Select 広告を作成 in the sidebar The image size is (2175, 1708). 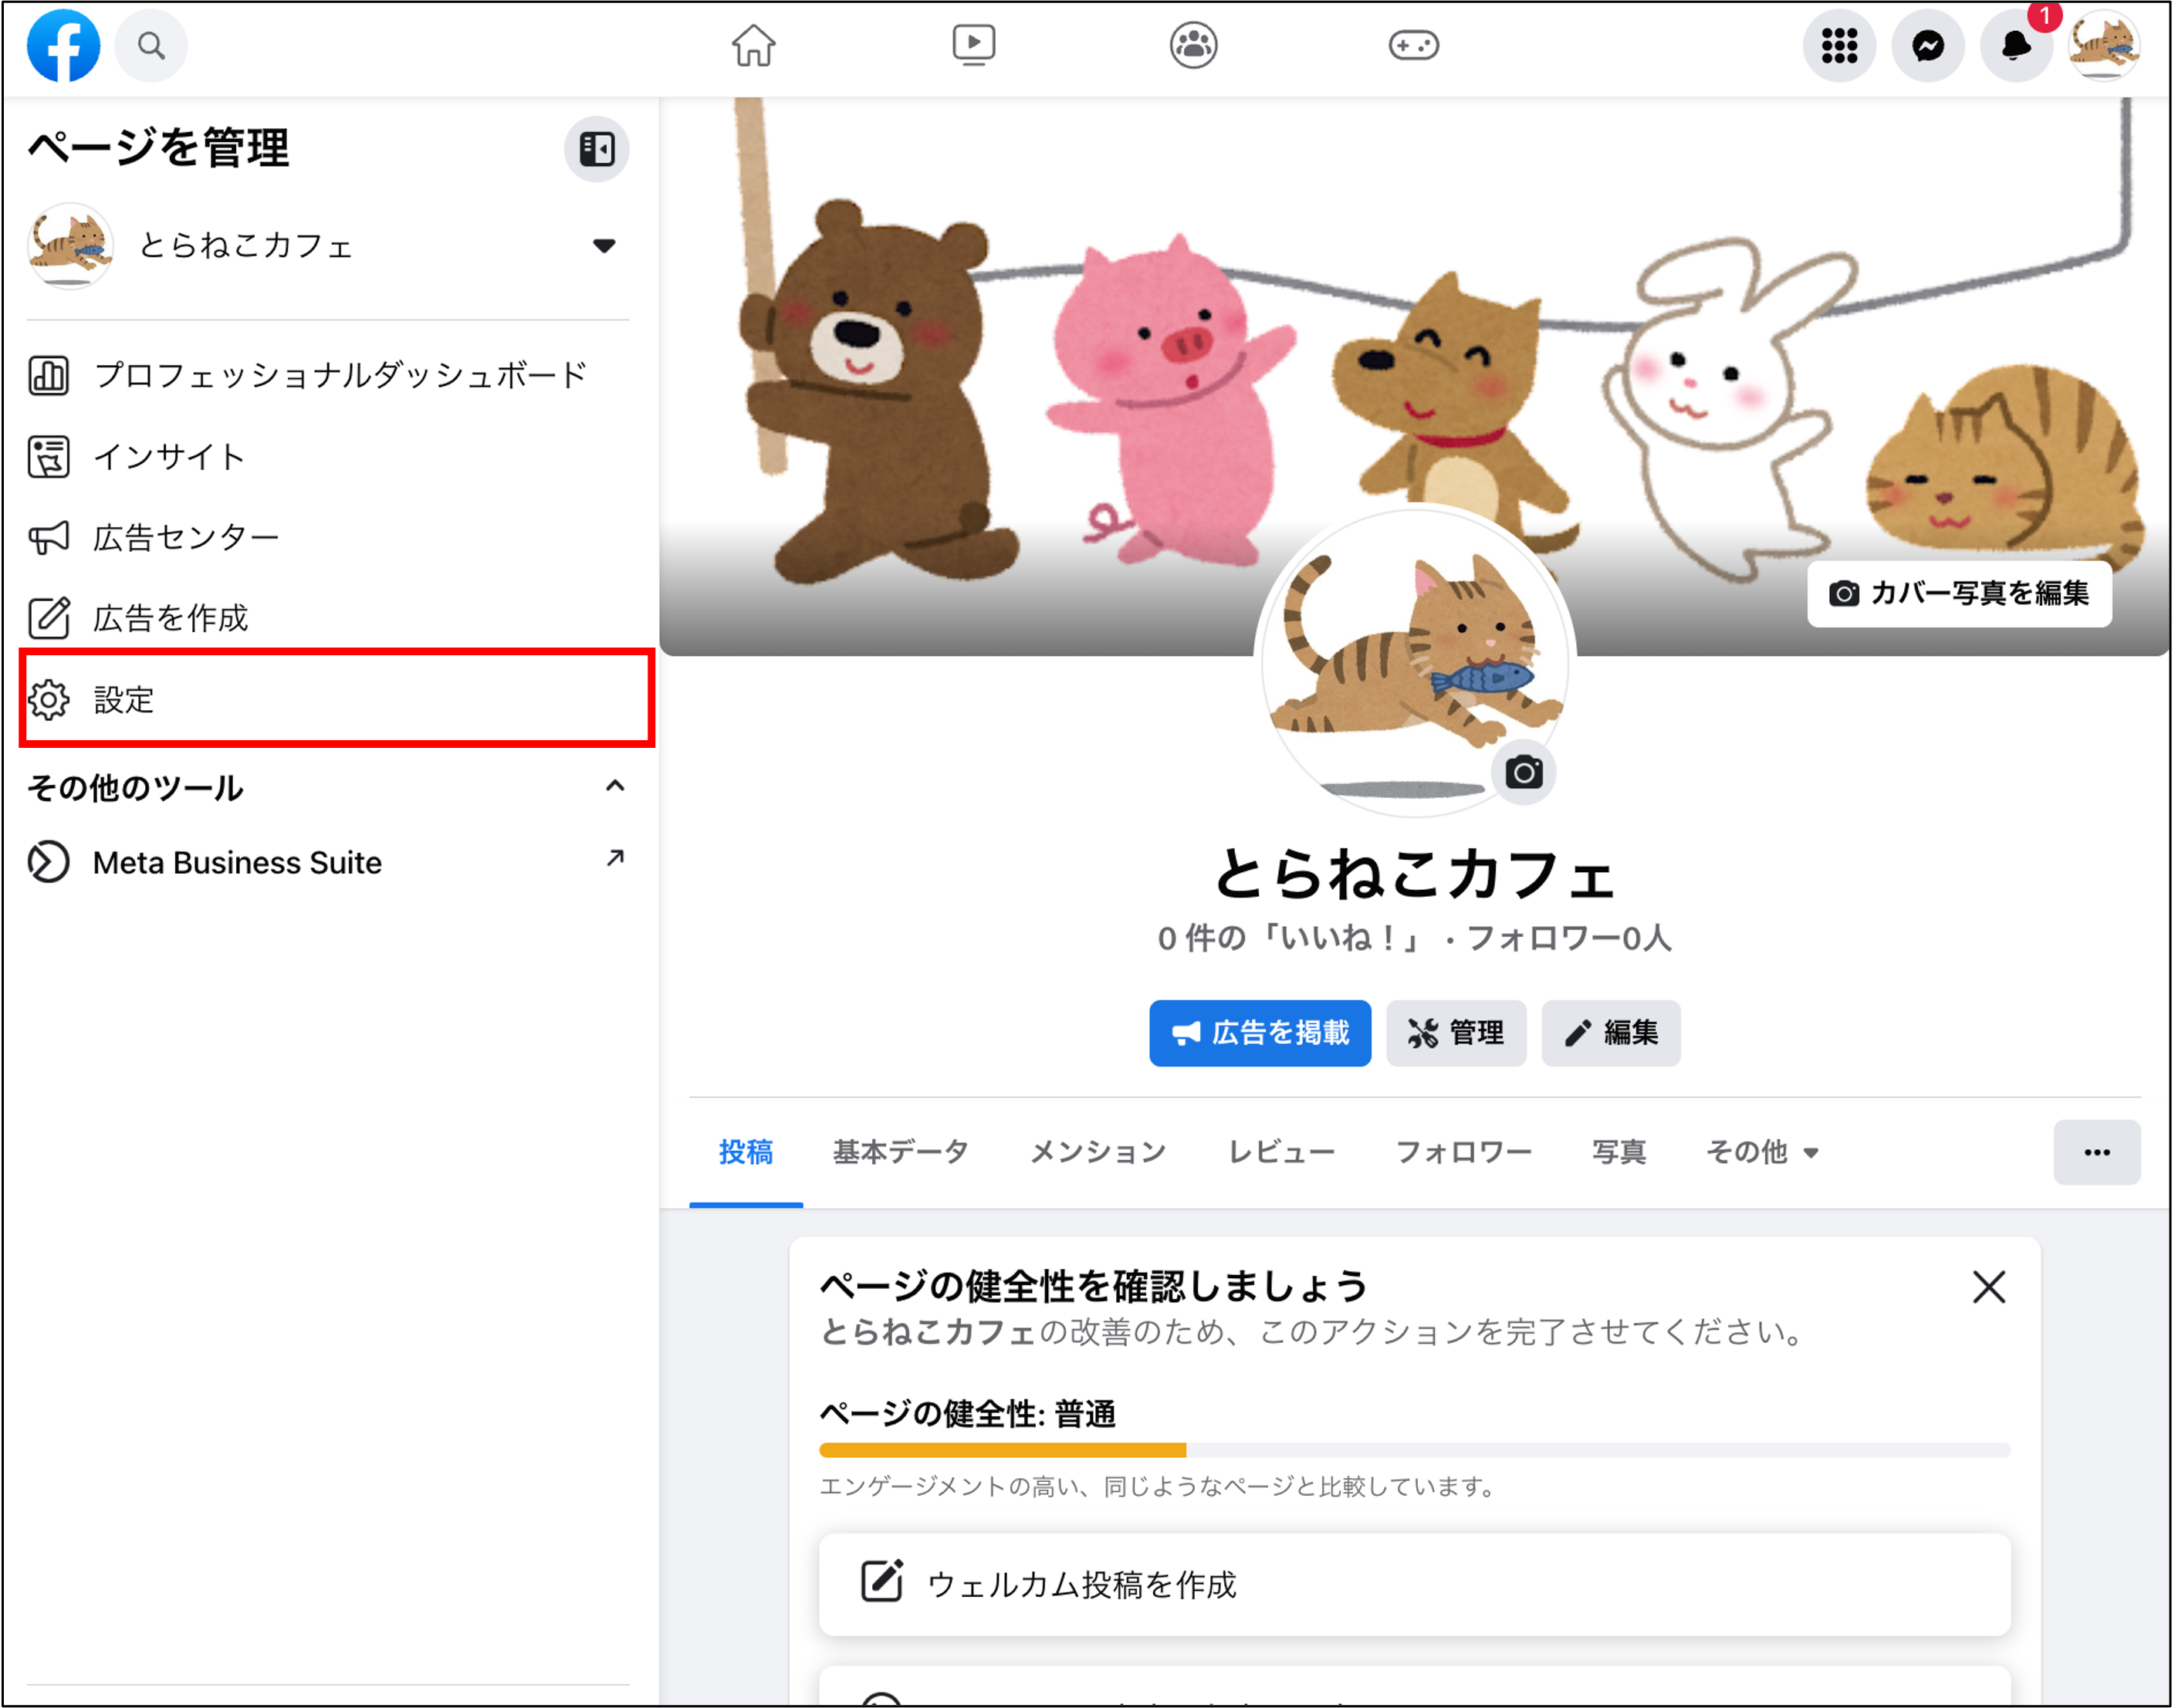(328, 618)
